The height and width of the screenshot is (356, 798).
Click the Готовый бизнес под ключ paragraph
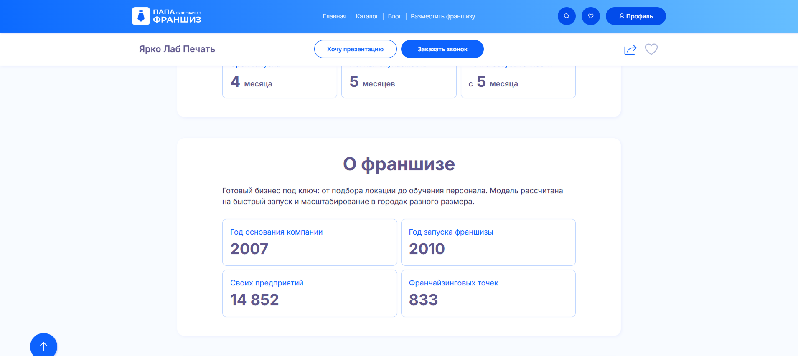click(393, 196)
